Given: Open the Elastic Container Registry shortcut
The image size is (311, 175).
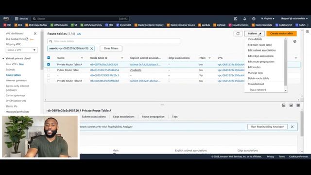Looking at the screenshot, I should pos(149,25).
